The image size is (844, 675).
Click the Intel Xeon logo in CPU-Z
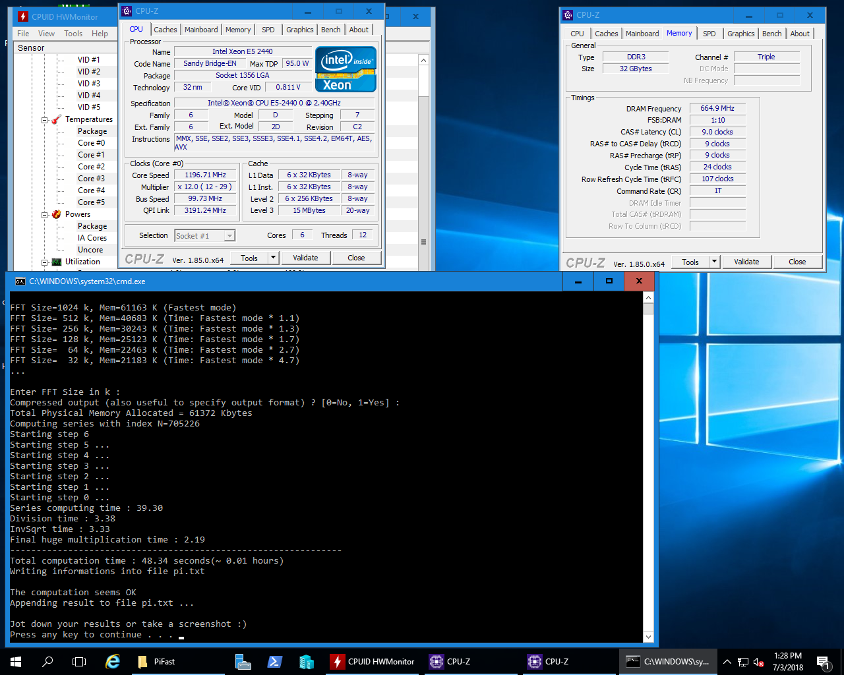pyautogui.click(x=346, y=69)
